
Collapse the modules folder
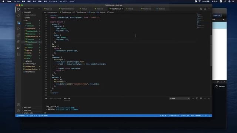point(29,45)
